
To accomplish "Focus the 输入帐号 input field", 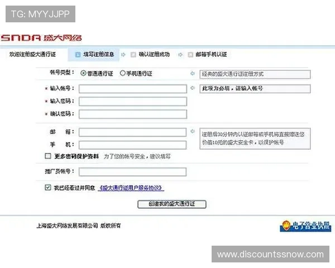I will tap(133, 89).
